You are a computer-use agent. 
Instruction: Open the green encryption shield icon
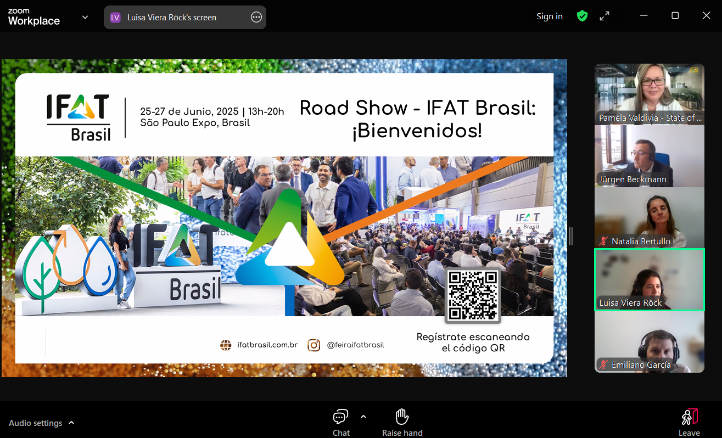click(x=583, y=16)
